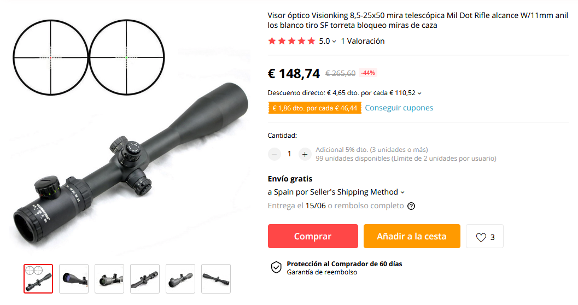This screenshot has width=578, height=305.
Task: Open the Seller's Shipping Method dropdown
Action: [x=336, y=192]
